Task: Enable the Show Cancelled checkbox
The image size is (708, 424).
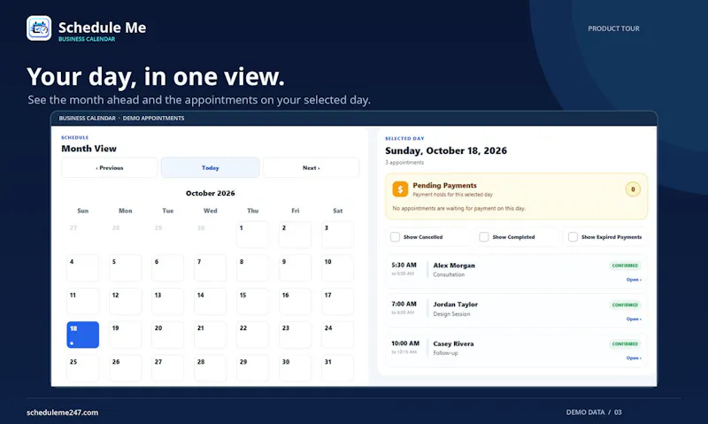Action: click(x=395, y=237)
